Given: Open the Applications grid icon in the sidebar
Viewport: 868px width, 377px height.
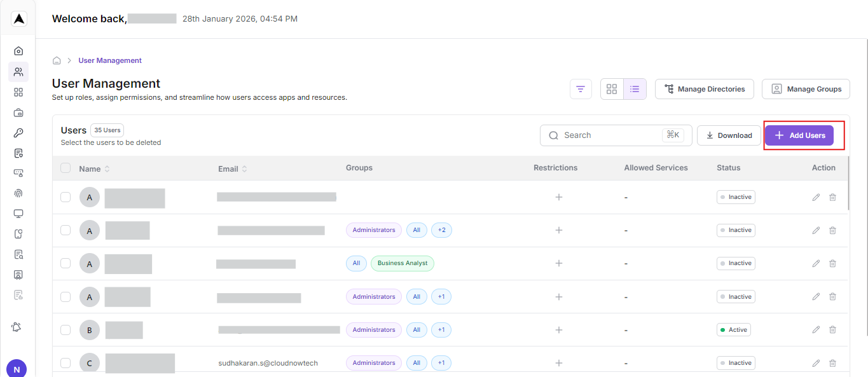Looking at the screenshot, I should (x=18, y=92).
